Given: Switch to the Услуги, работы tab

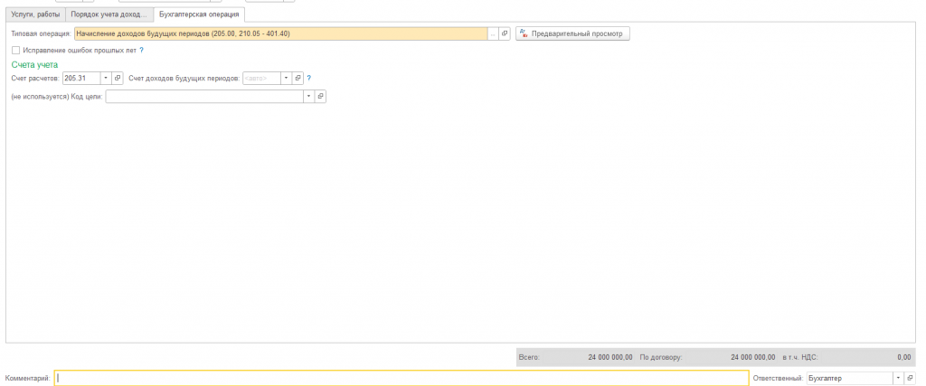Looking at the screenshot, I should coord(35,14).
